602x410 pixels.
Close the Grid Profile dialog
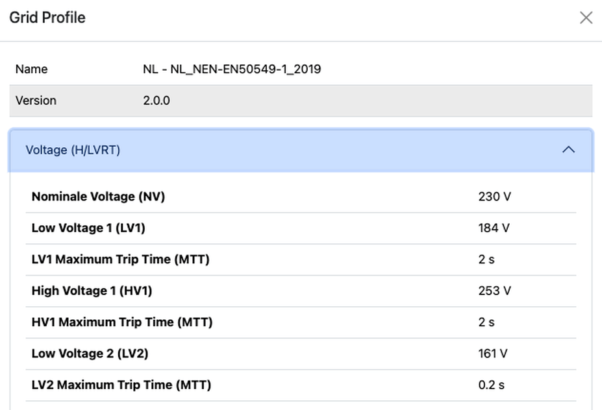click(586, 18)
